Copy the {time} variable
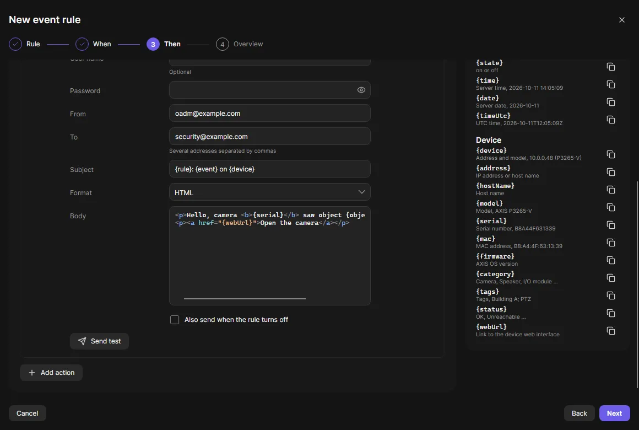Image resolution: width=639 pixels, height=430 pixels. tap(610, 84)
